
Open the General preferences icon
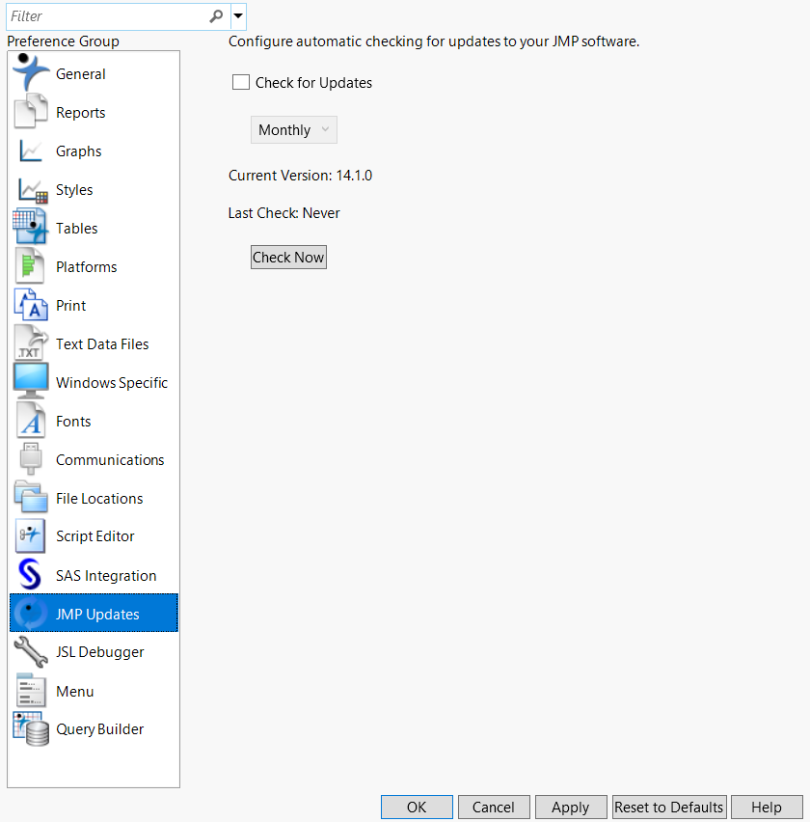point(31,72)
